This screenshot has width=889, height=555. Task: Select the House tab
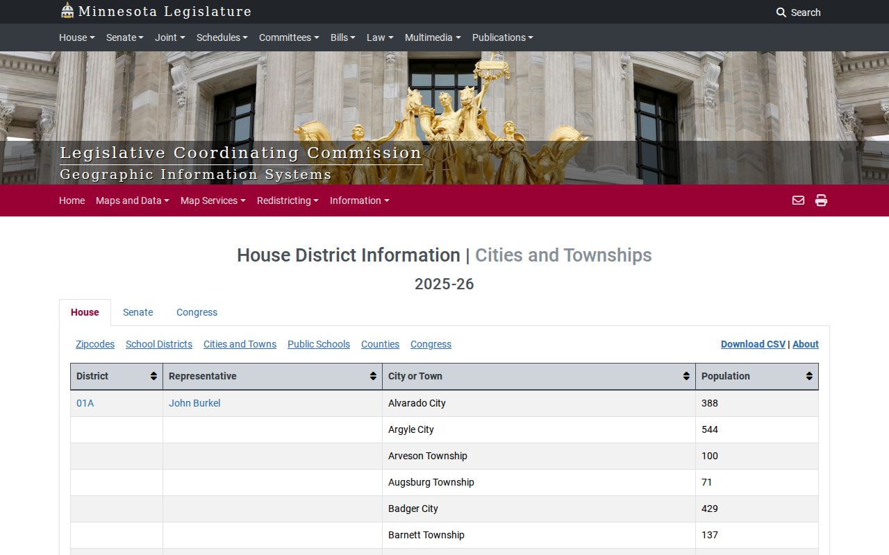[85, 312]
